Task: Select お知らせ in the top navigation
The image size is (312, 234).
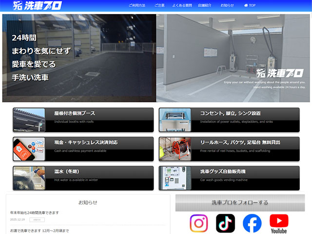Action: [227, 5]
